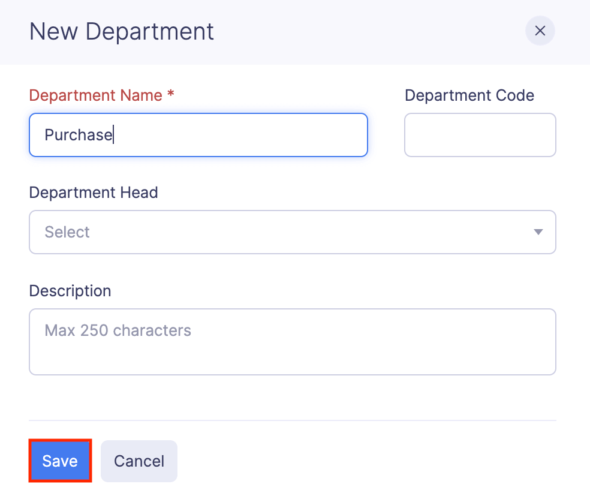Click the highlighted Save button
The width and height of the screenshot is (590, 499).
[x=59, y=461]
